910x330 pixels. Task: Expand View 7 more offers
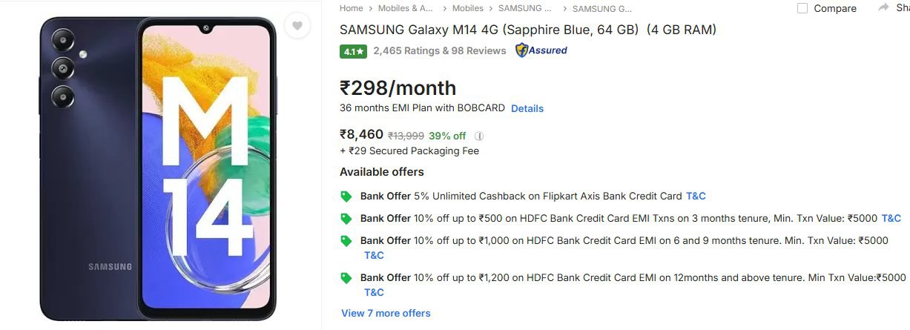[x=386, y=313]
